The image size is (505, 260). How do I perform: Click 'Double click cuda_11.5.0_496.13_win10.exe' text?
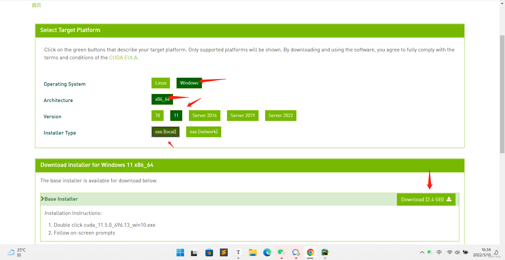(x=105, y=225)
